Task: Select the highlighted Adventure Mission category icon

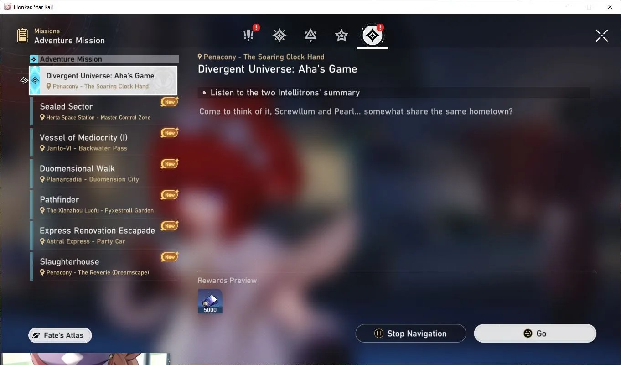Action: tap(373, 35)
